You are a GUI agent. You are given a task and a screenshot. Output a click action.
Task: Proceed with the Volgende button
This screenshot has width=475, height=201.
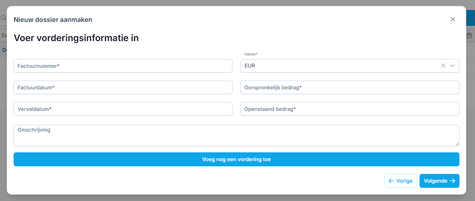tap(439, 181)
